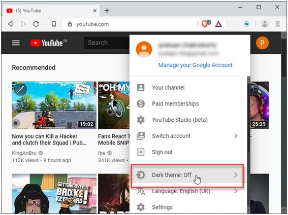Switch to the (5) YouTube browser tab
The height and width of the screenshot is (215, 288).
point(51,11)
